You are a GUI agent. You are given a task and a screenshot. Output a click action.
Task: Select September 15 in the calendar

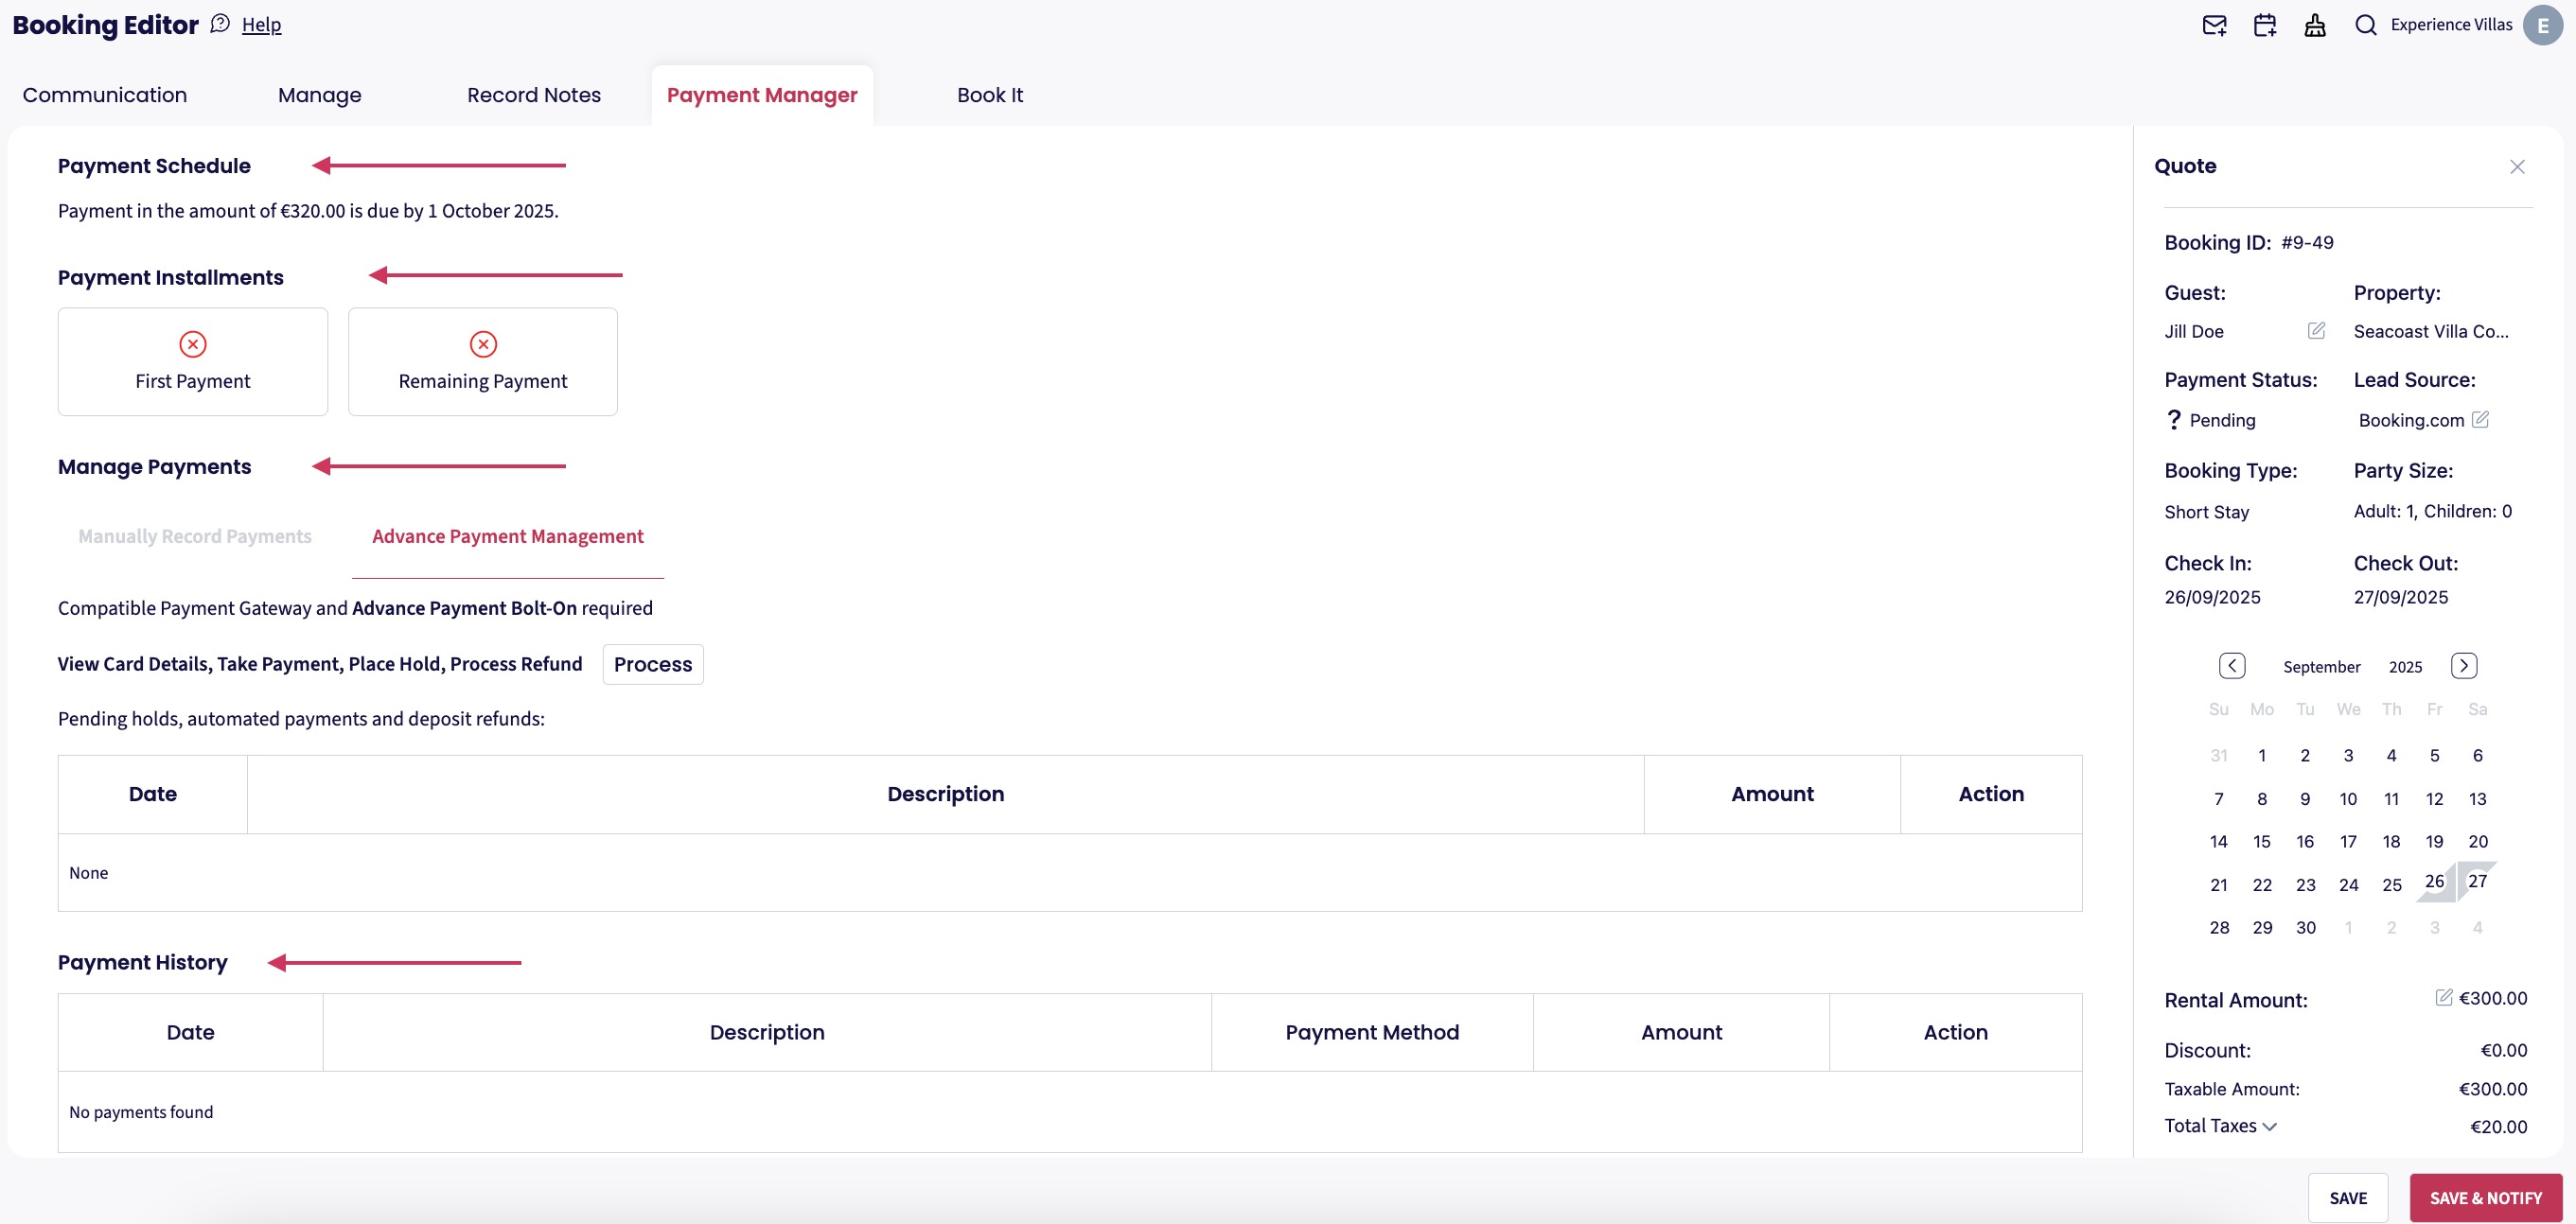[x=2261, y=841]
